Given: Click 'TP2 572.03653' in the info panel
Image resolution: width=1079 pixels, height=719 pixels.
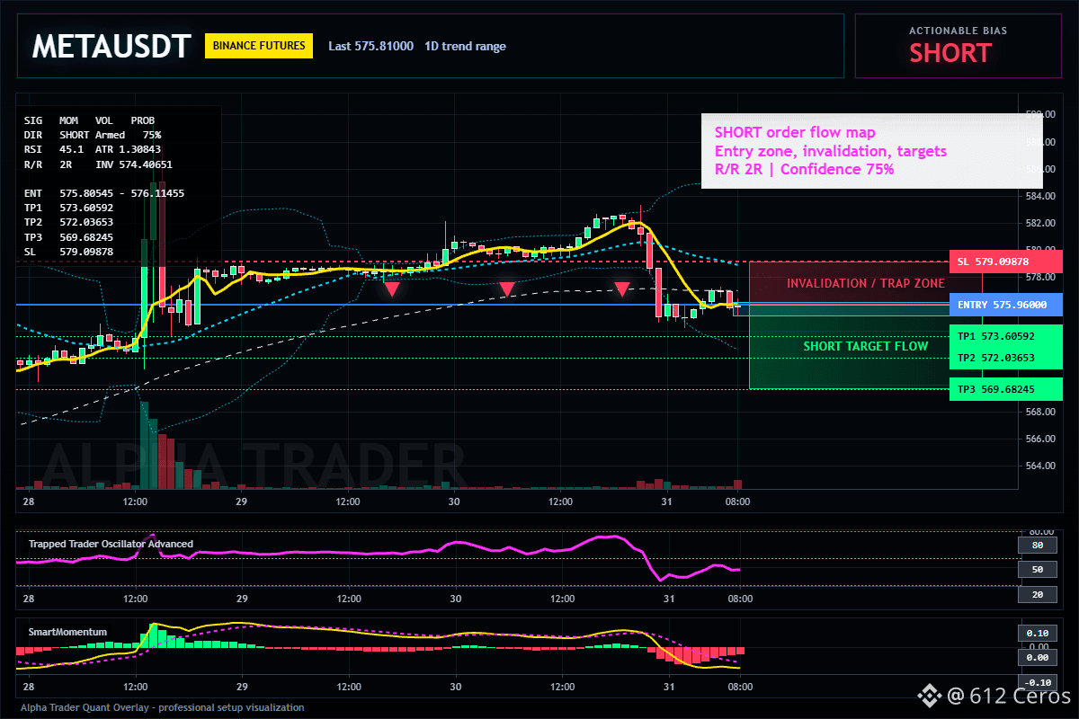Looking at the screenshot, I should (68, 222).
